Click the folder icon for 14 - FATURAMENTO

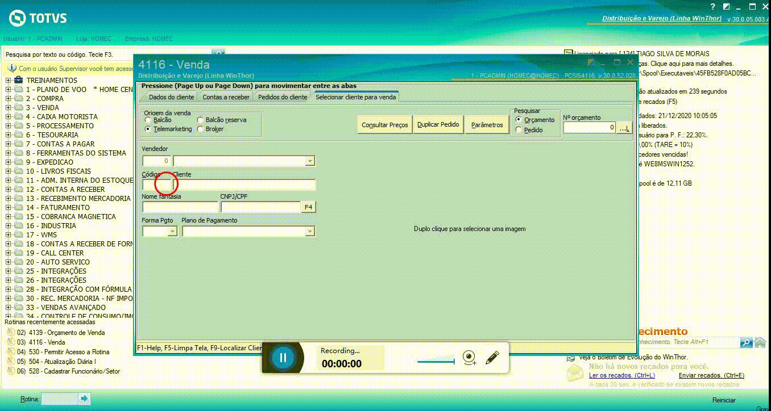click(x=18, y=207)
